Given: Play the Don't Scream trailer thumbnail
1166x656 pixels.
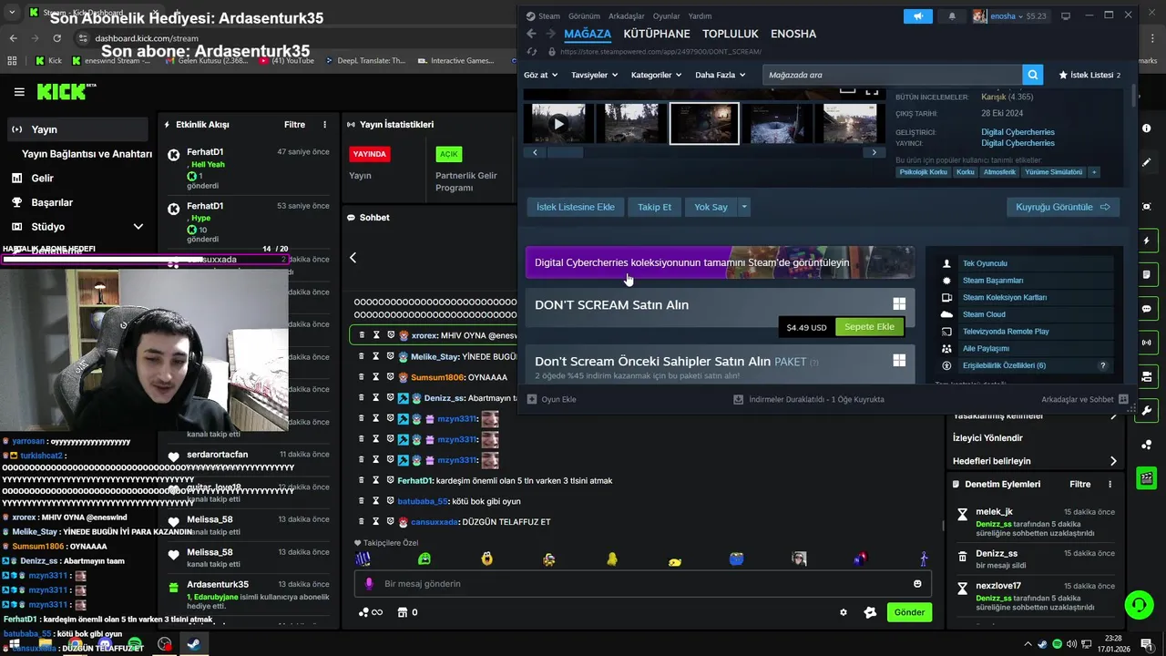Looking at the screenshot, I should pyautogui.click(x=558, y=124).
